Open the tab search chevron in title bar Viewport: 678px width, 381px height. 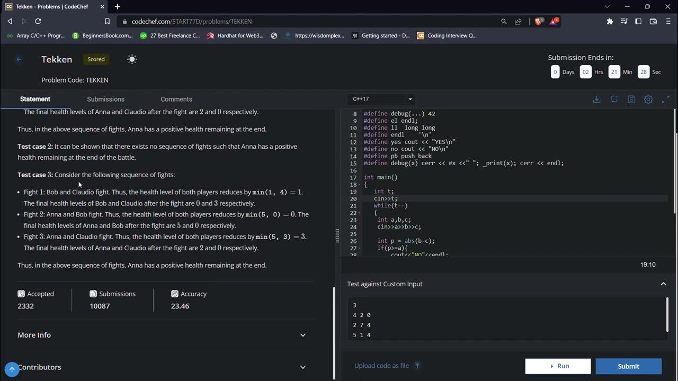[x=607, y=6]
